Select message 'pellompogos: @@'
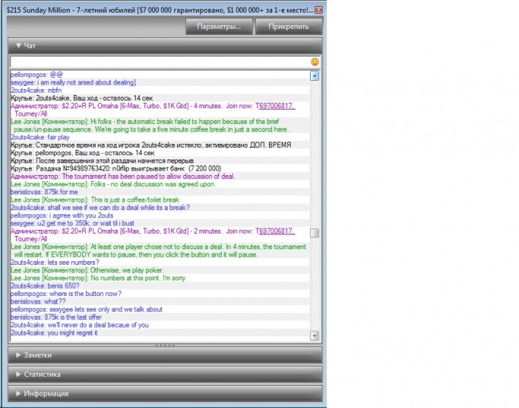519x408 pixels. [36, 74]
